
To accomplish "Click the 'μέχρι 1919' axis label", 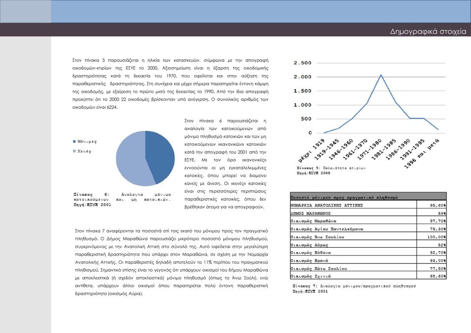I will [312, 150].
